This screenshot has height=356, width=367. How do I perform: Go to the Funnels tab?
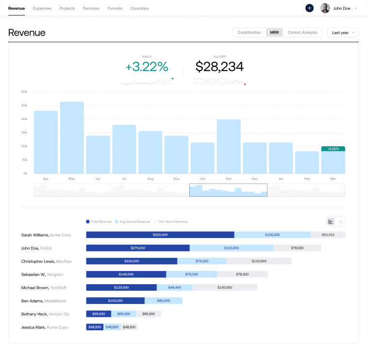[115, 8]
